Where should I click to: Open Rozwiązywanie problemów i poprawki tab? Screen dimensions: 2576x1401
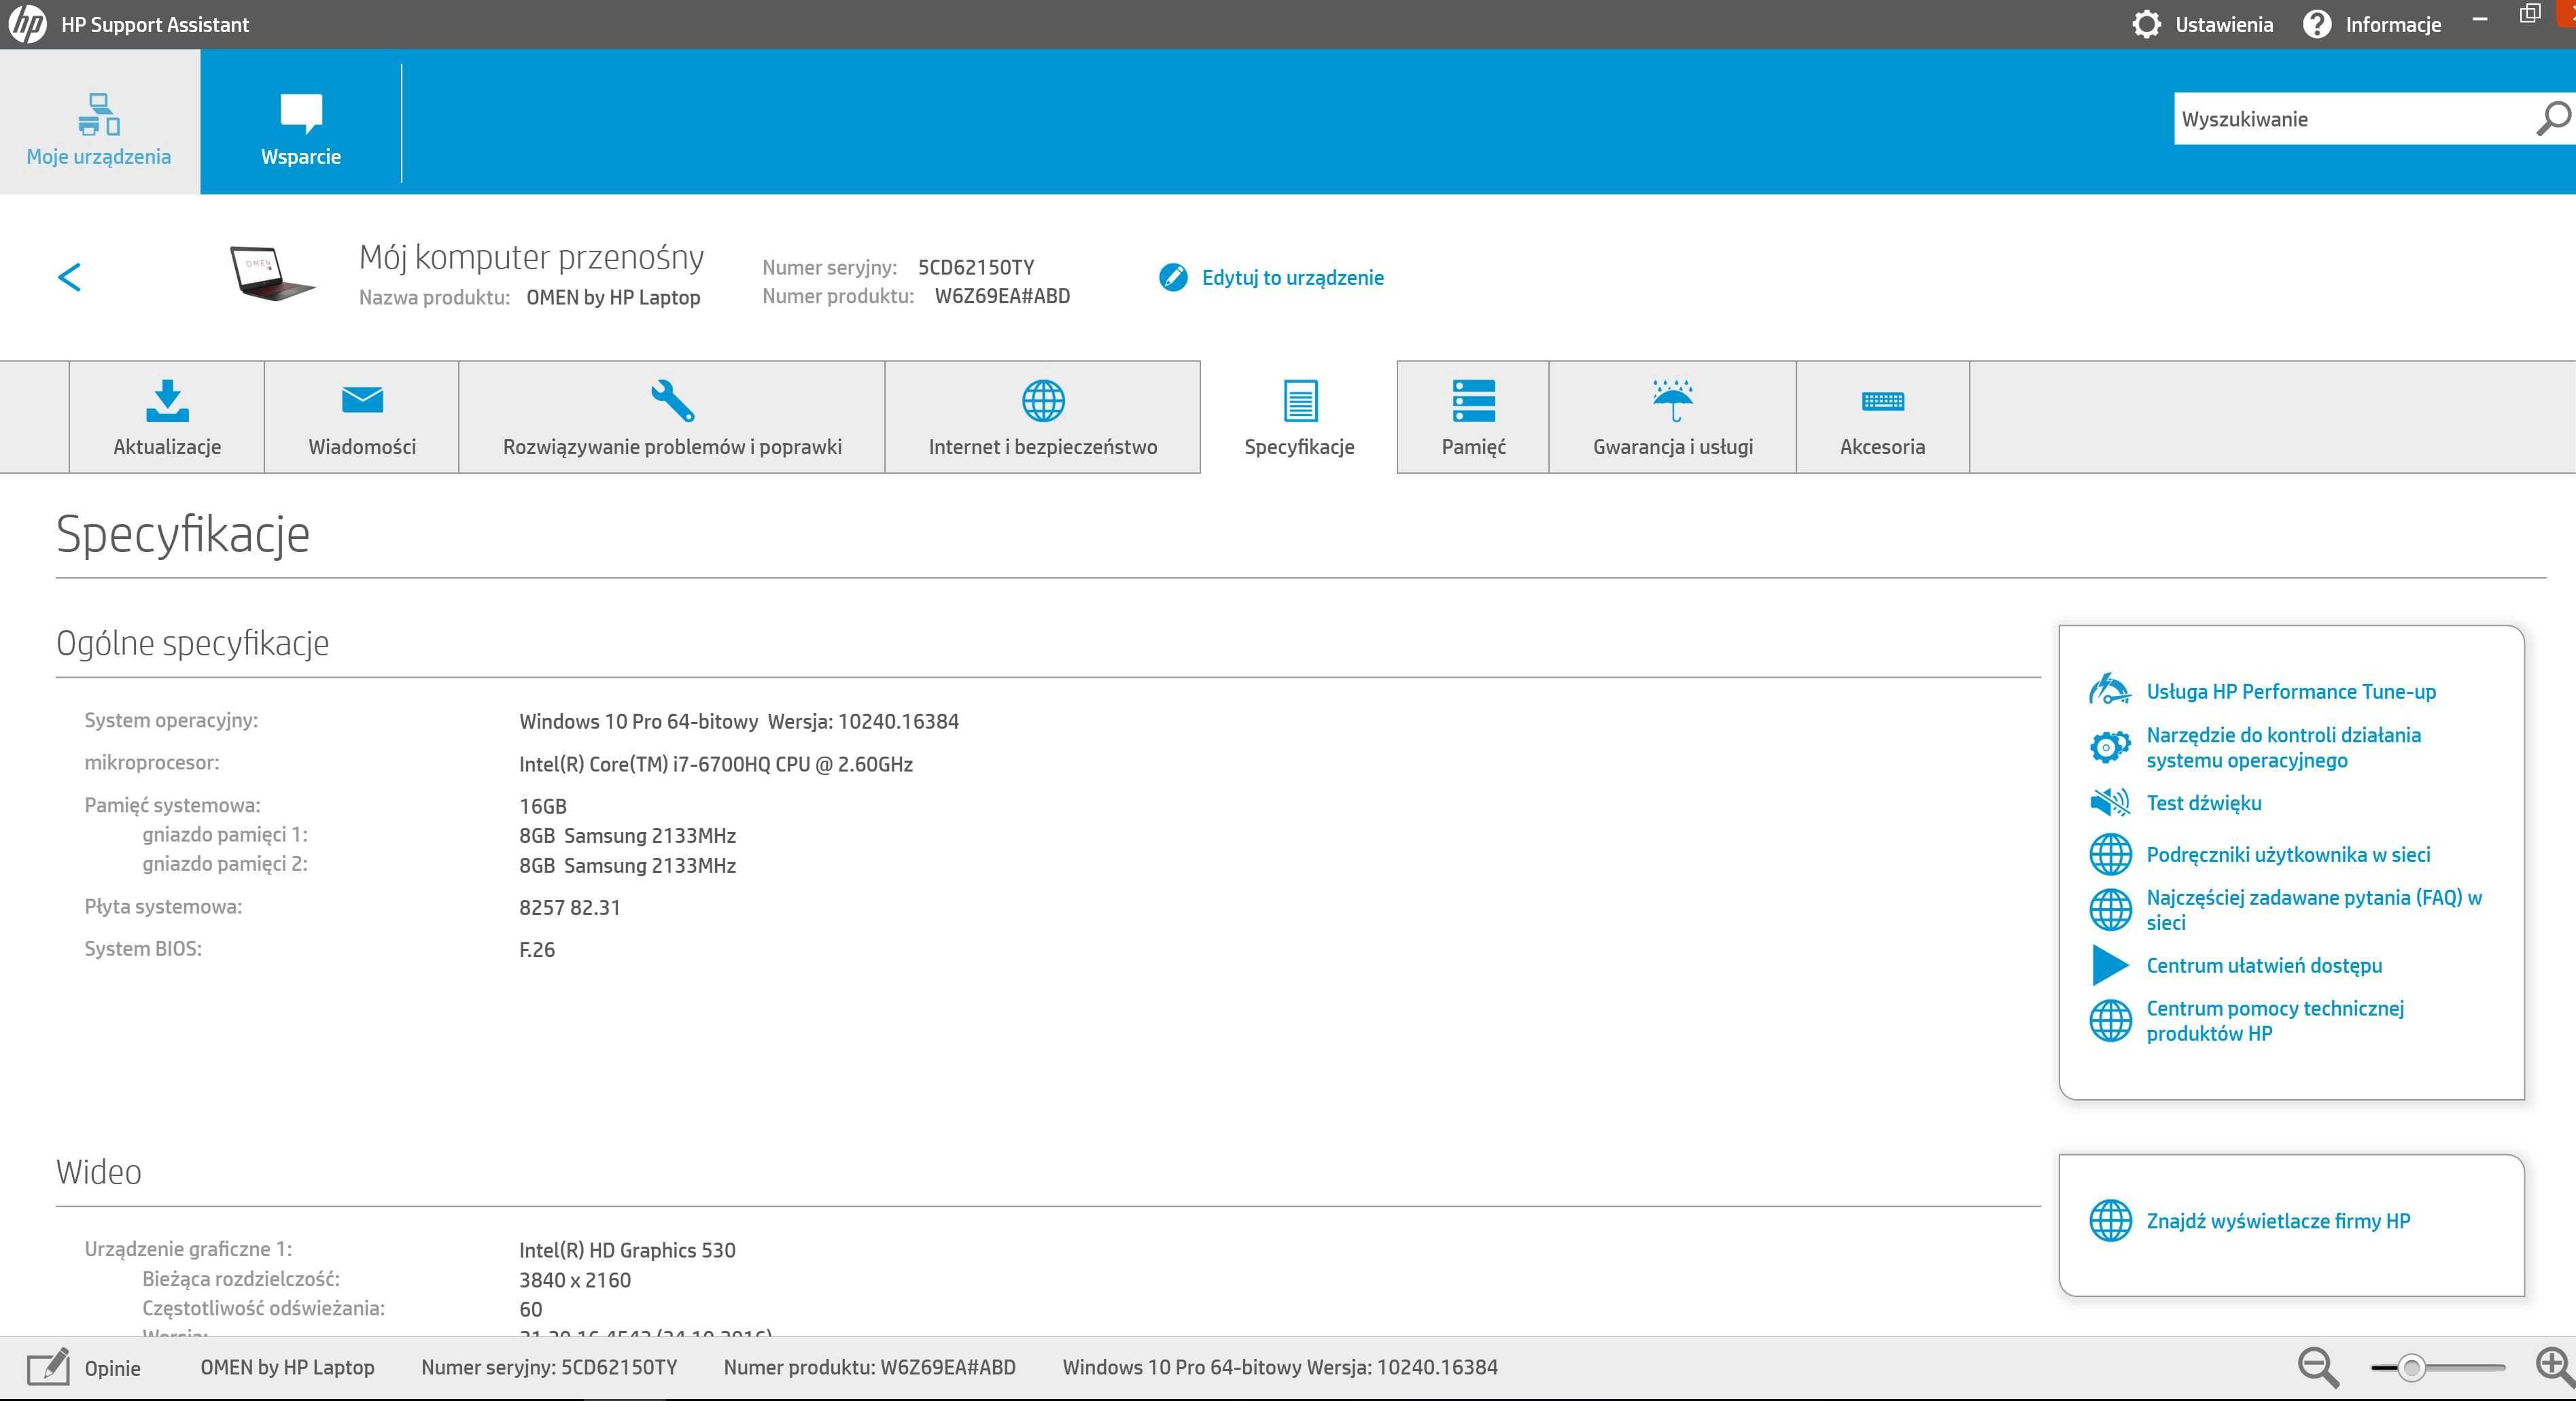tap(672, 417)
